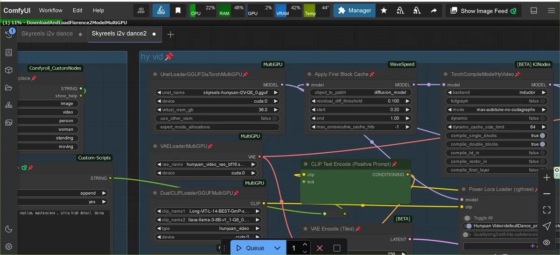The width and height of the screenshot is (560, 255).
Task: Click the queue bar drag handle dots
Action: click(224, 248)
